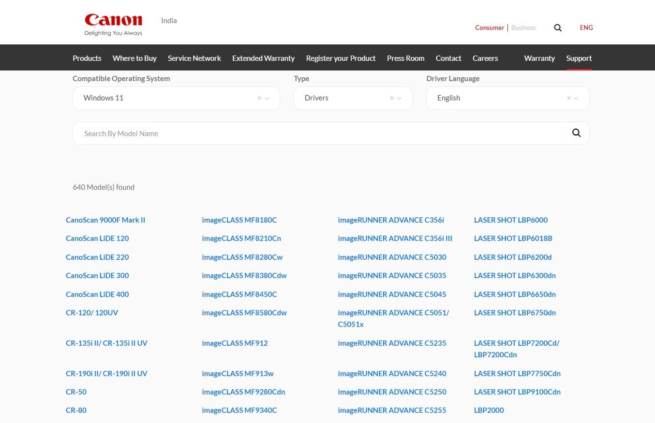Image resolution: width=655 pixels, height=423 pixels.
Task: Select Extended Warranty in navigation
Action: click(263, 58)
